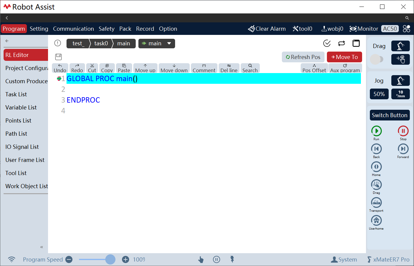Click the lightning bolt icon in status bar
The image size is (414, 266).
click(x=232, y=259)
